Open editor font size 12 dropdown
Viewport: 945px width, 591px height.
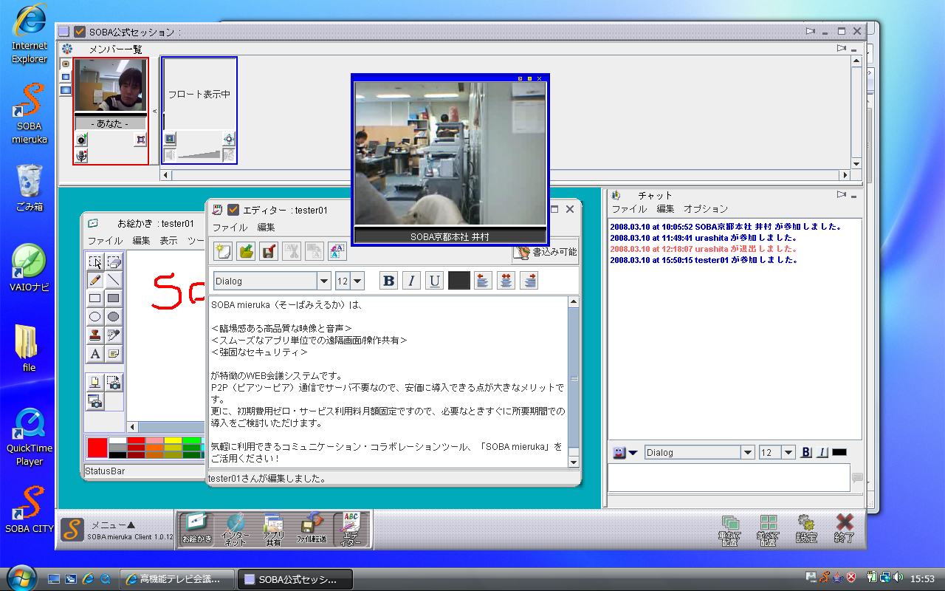357,281
